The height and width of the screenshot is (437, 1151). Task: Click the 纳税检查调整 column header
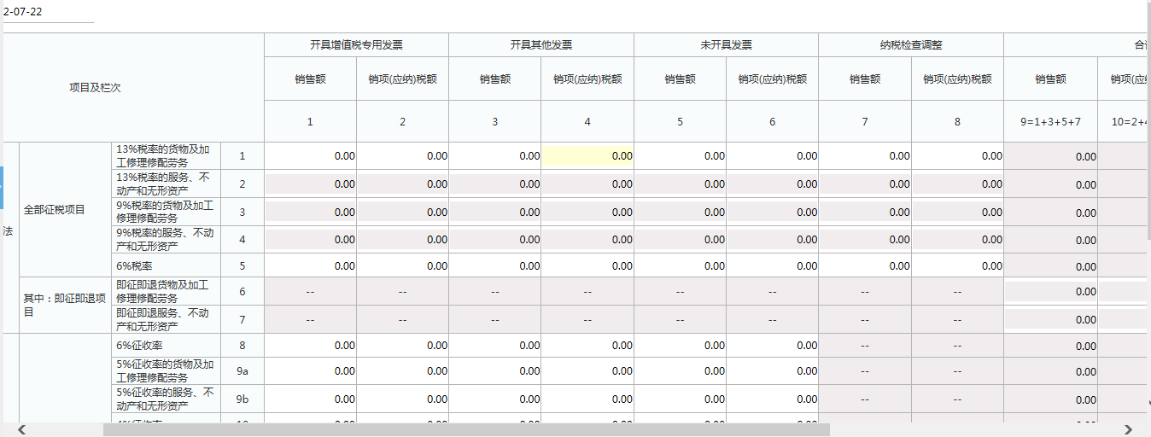911,45
